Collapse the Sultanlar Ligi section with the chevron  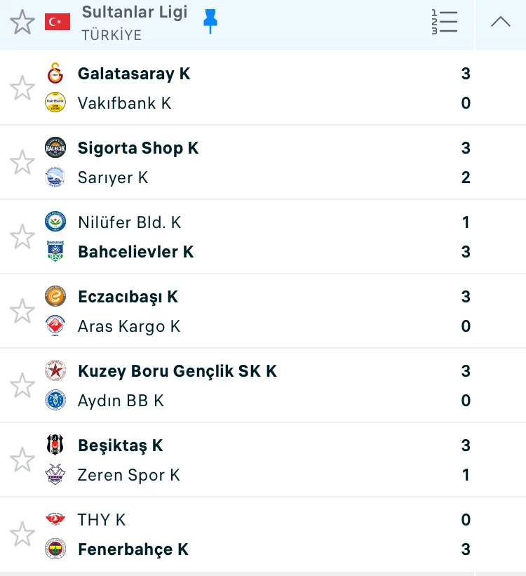[501, 22]
